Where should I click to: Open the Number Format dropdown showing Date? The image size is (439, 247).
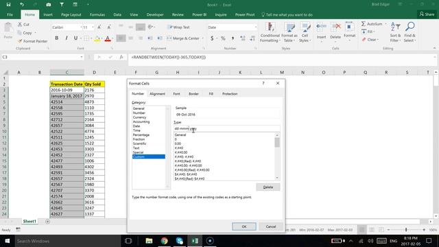256,27
